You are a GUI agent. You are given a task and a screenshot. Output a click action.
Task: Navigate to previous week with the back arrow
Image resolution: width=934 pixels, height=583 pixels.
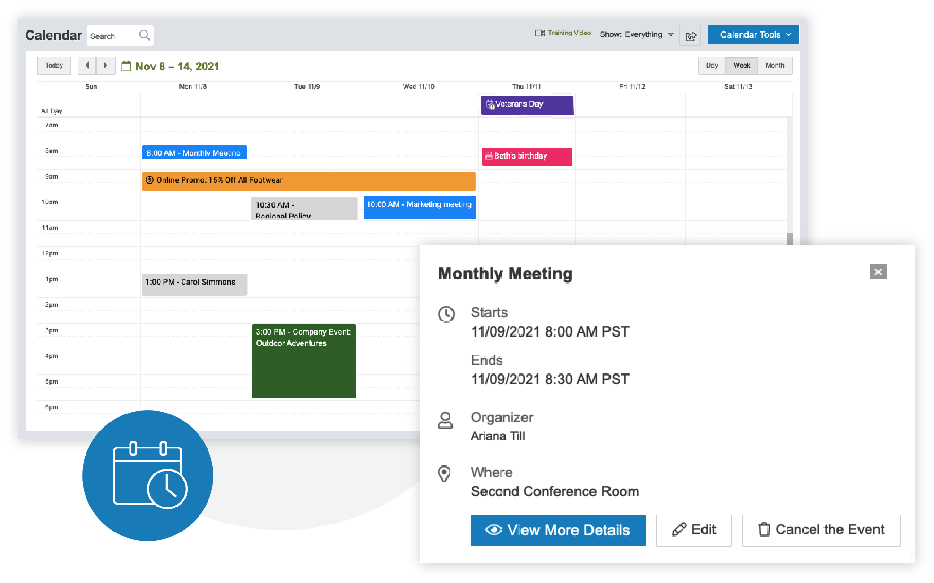click(87, 65)
